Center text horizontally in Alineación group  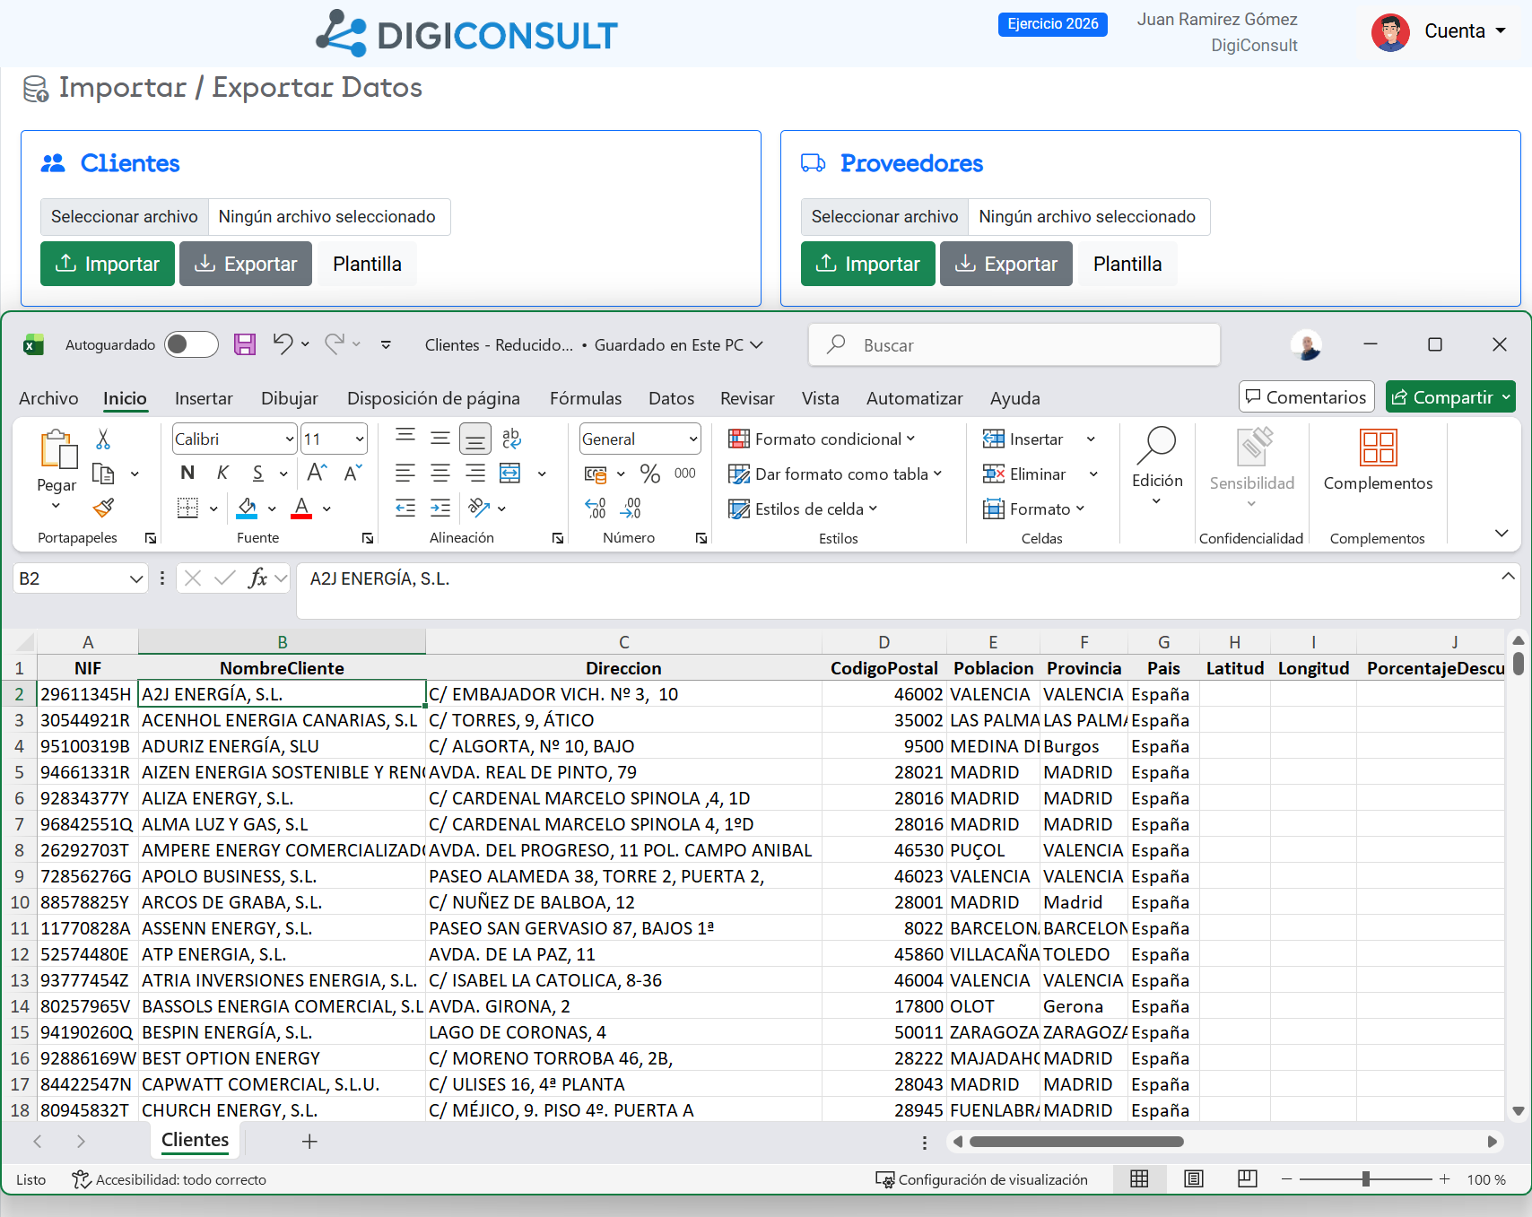click(440, 473)
